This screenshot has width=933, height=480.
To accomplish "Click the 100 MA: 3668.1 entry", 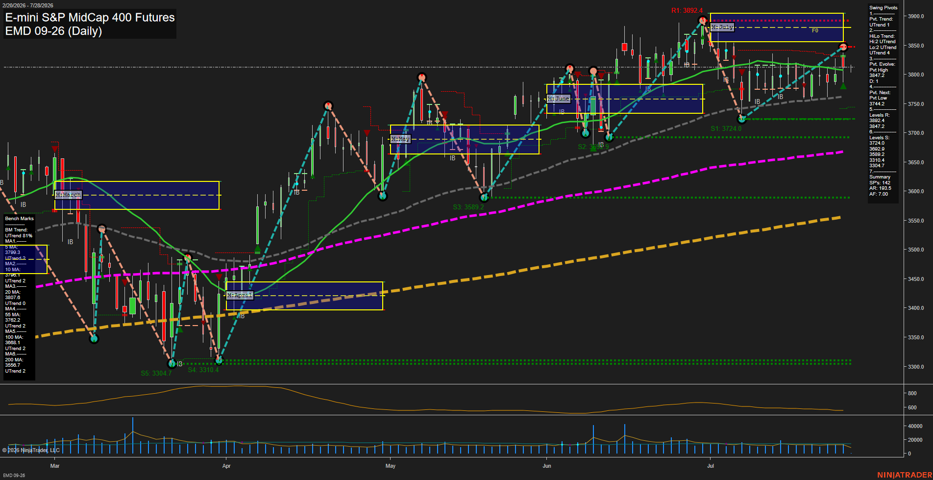I will (x=14, y=340).
